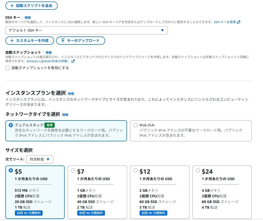
Task: Select the デュアルスタック network type radio
Action: click(x=11, y=125)
